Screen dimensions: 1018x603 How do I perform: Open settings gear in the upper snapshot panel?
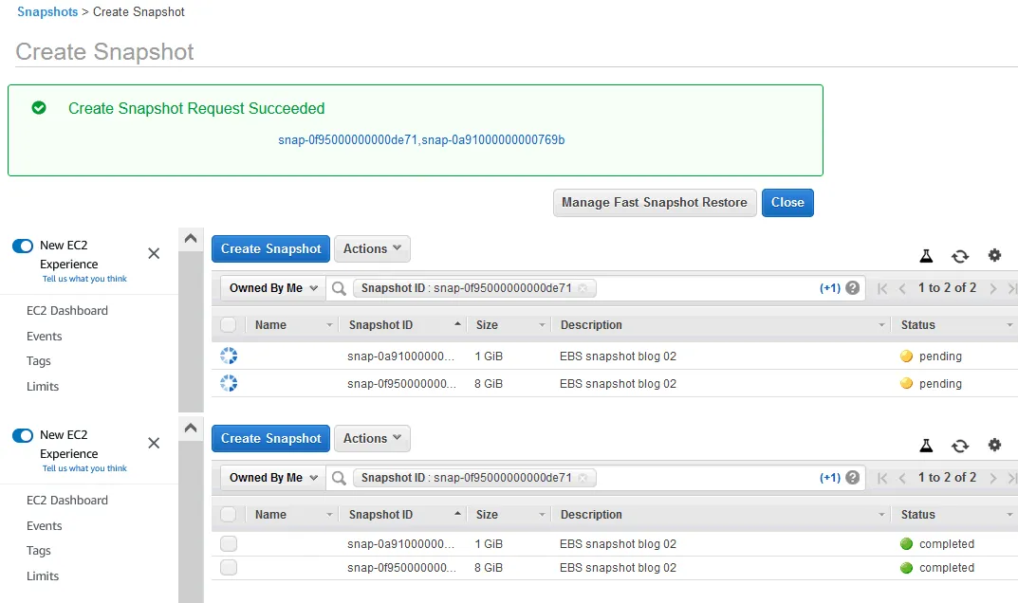point(994,255)
